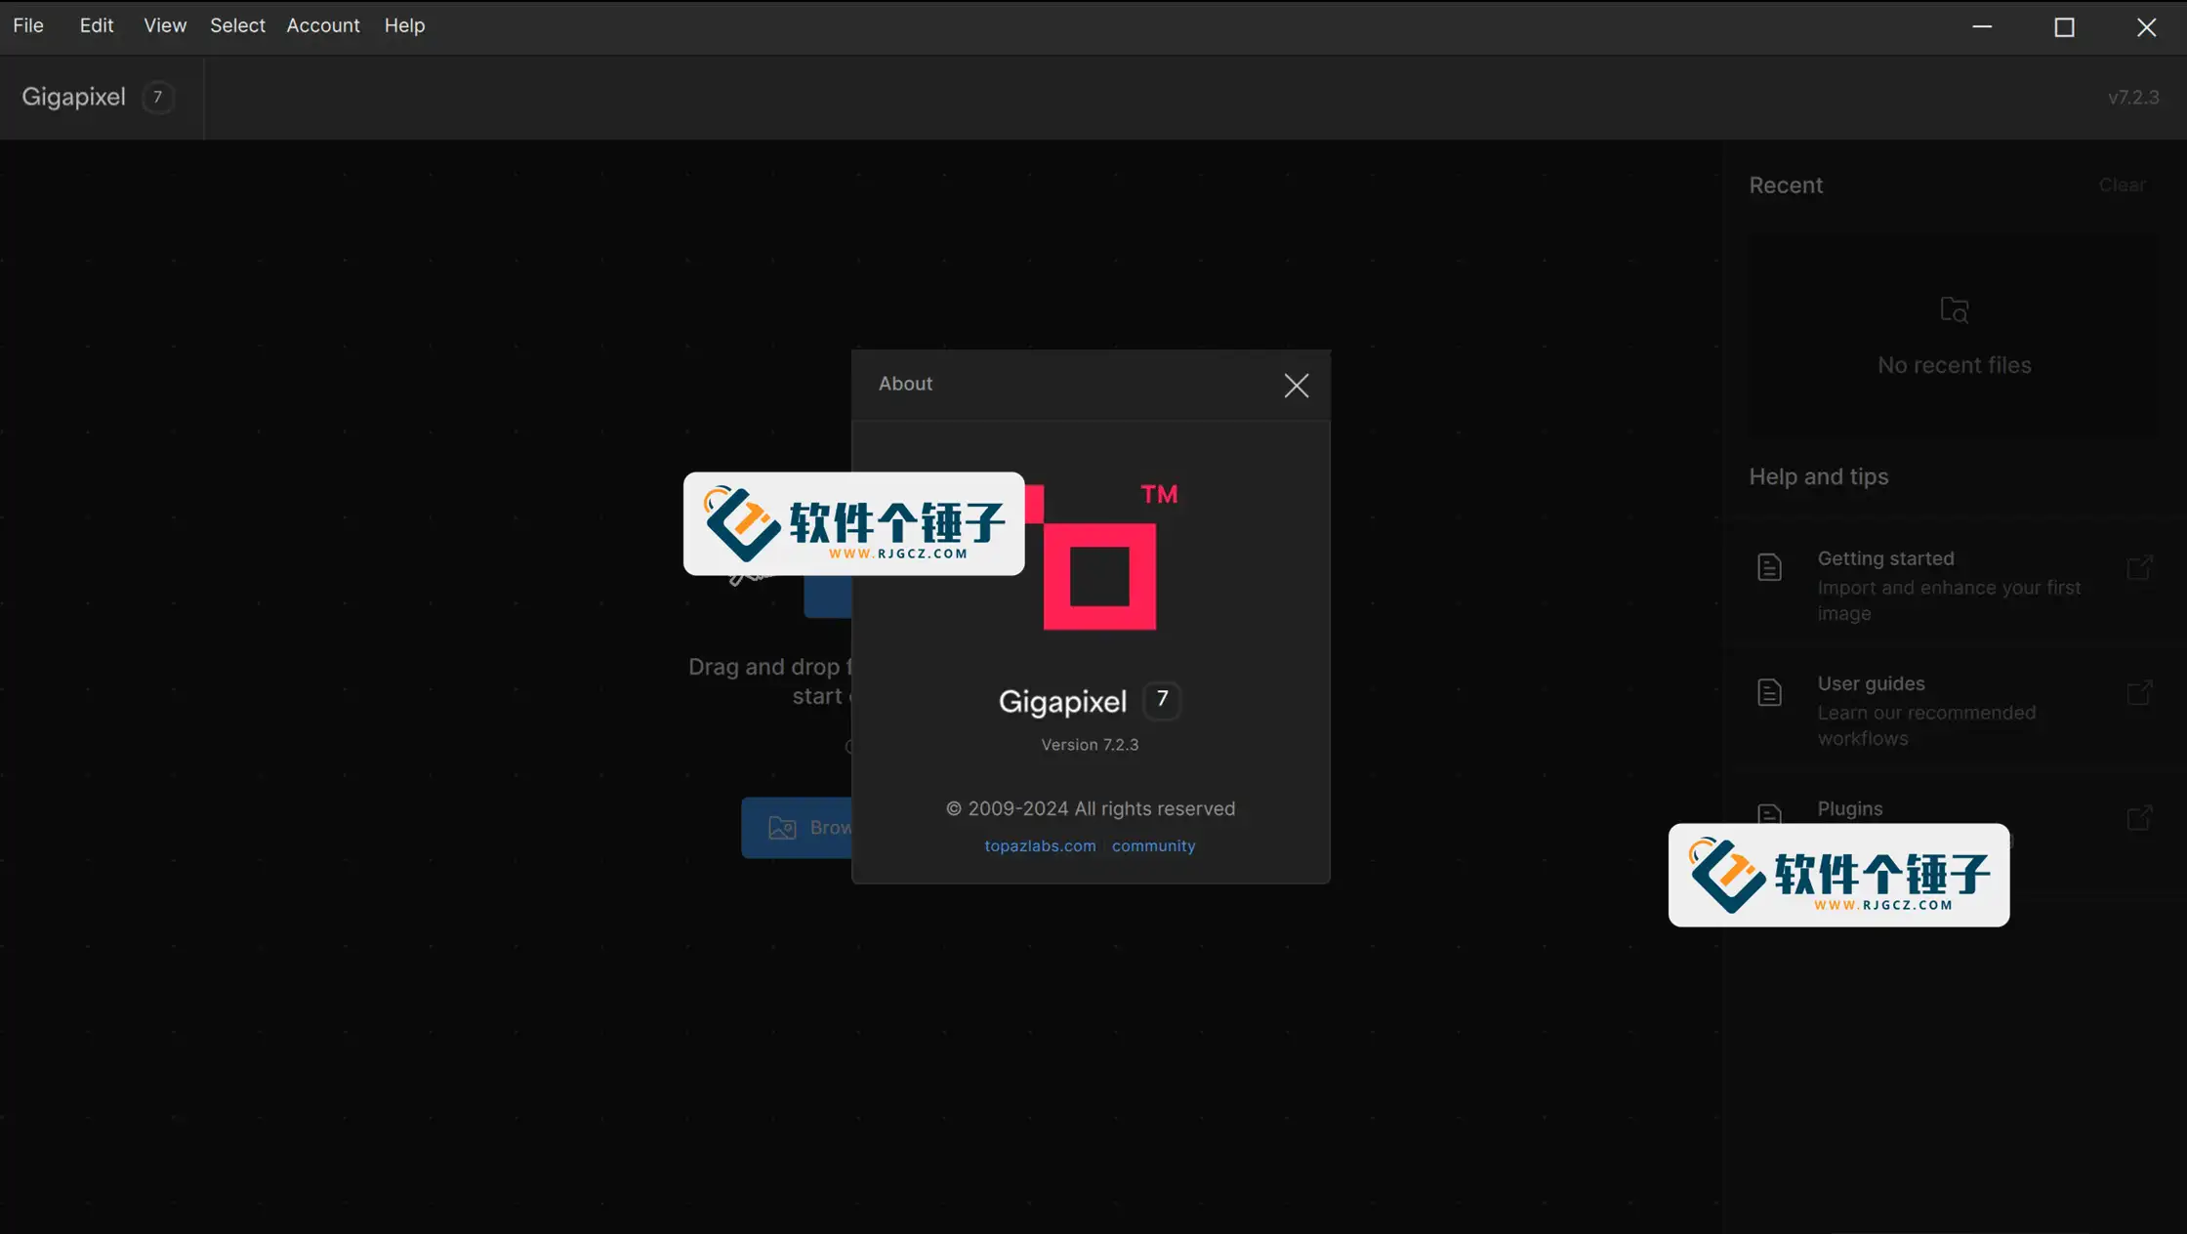Image resolution: width=2187 pixels, height=1234 pixels.
Task: Click the Recent heading
Action: click(x=1786, y=185)
